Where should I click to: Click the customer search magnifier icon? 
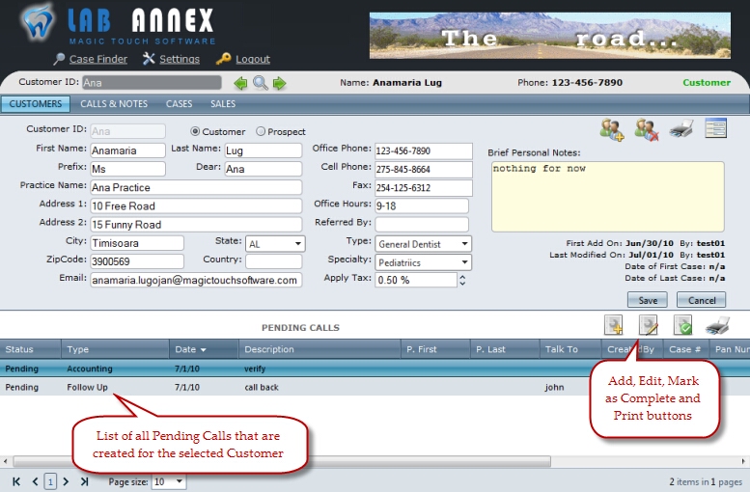(x=261, y=83)
